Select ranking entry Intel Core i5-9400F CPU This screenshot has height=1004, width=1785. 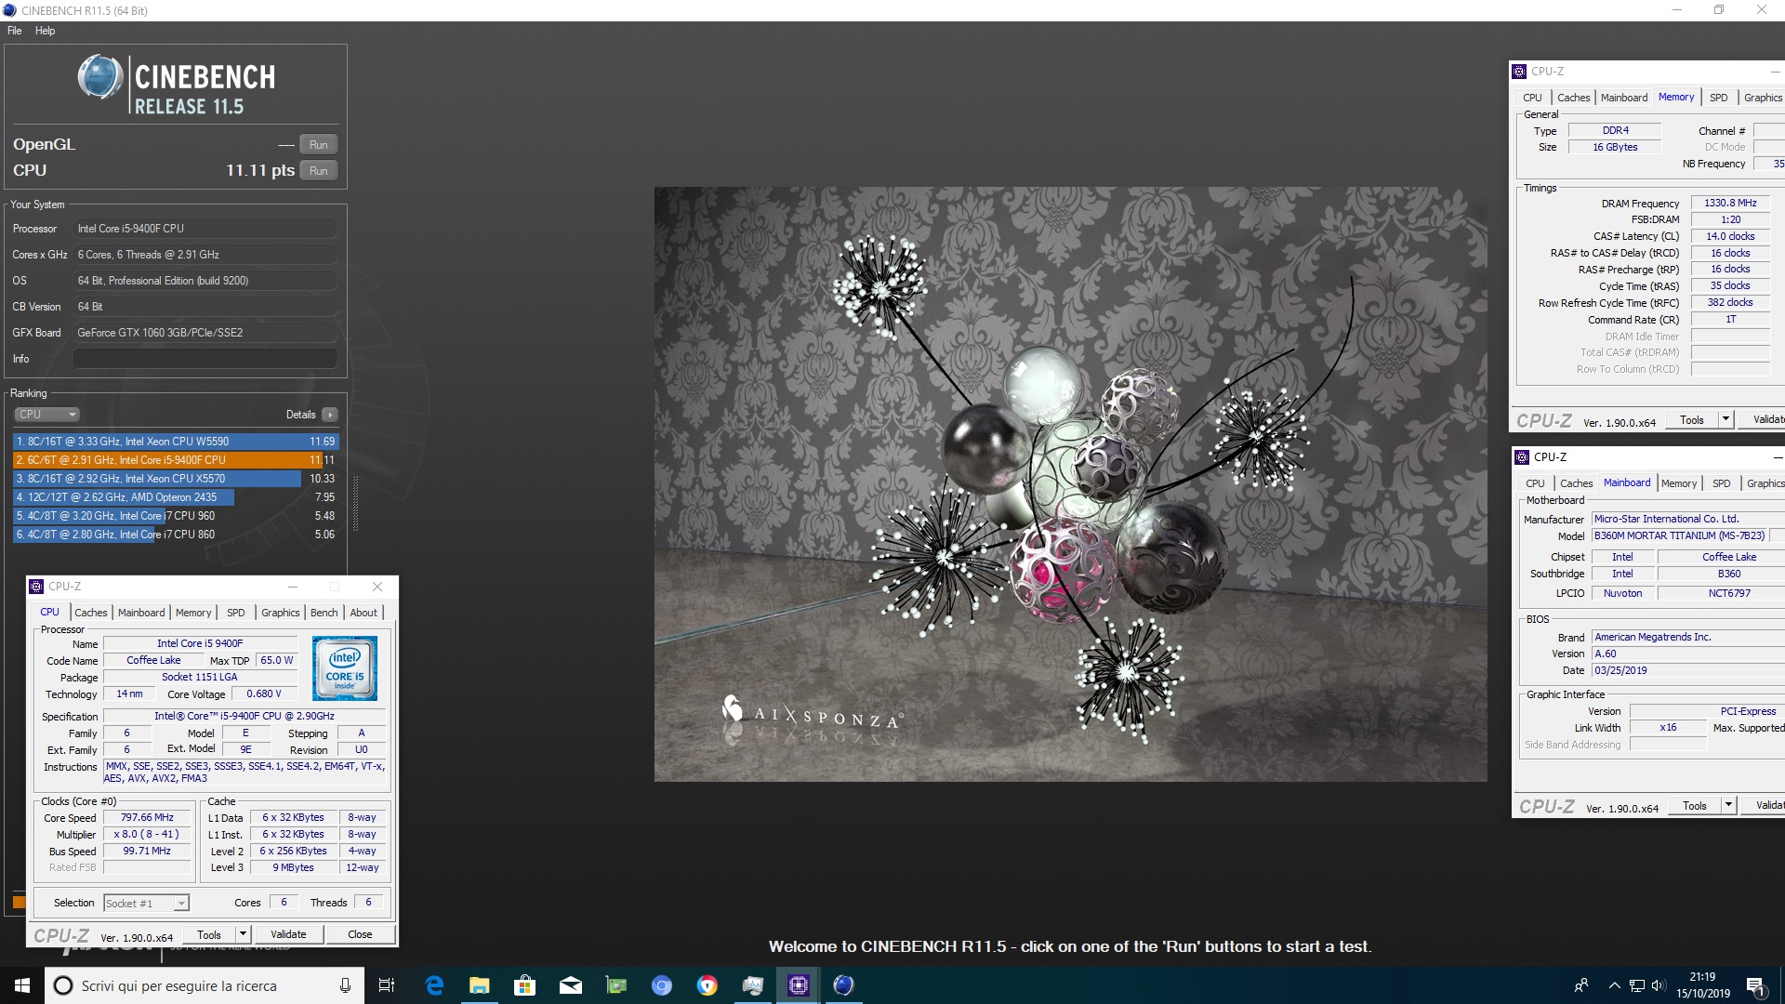[x=176, y=460]
